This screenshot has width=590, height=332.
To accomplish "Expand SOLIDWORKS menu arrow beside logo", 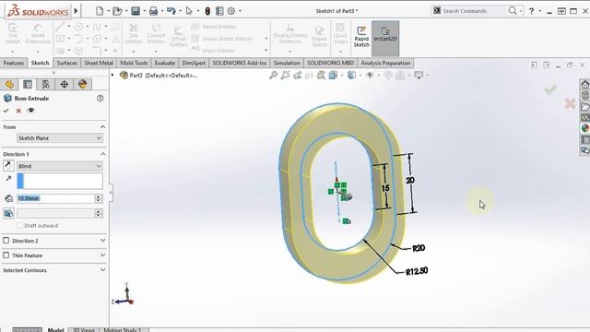I will [76, 11].
